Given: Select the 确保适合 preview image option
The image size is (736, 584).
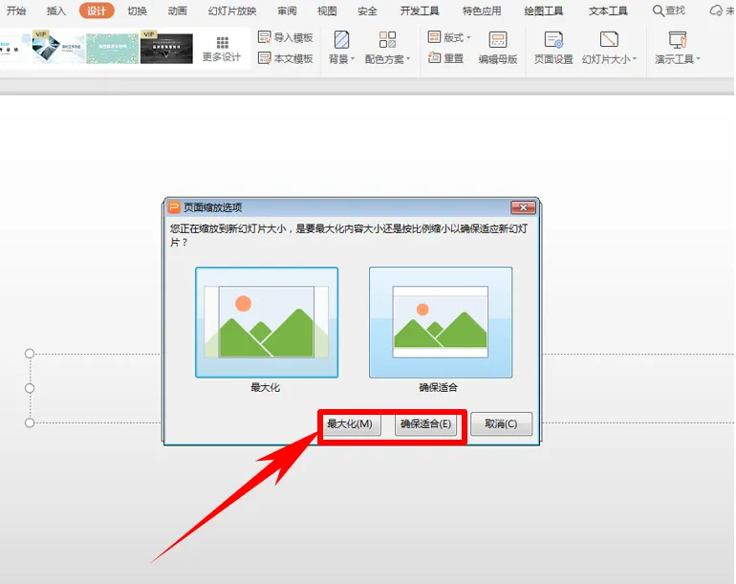Looking at the screenshot, I should tap(441, 322).
